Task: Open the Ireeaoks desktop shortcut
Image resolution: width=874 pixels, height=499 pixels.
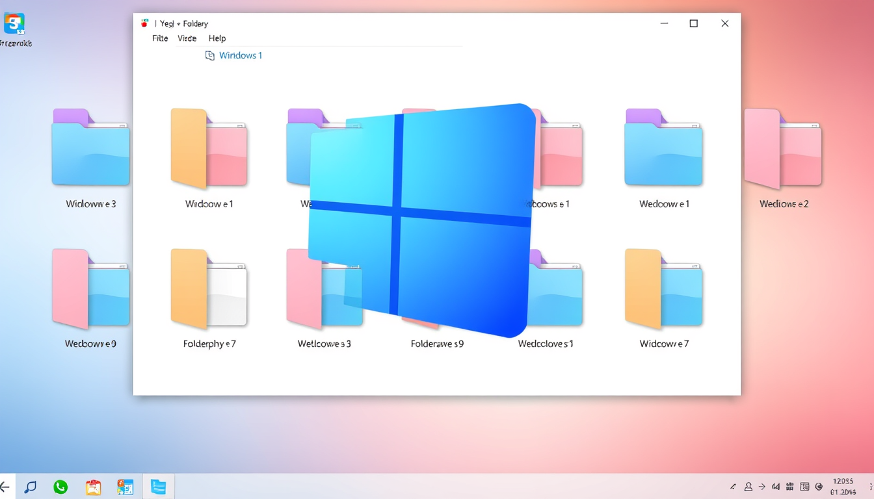Action: [14, 30]
